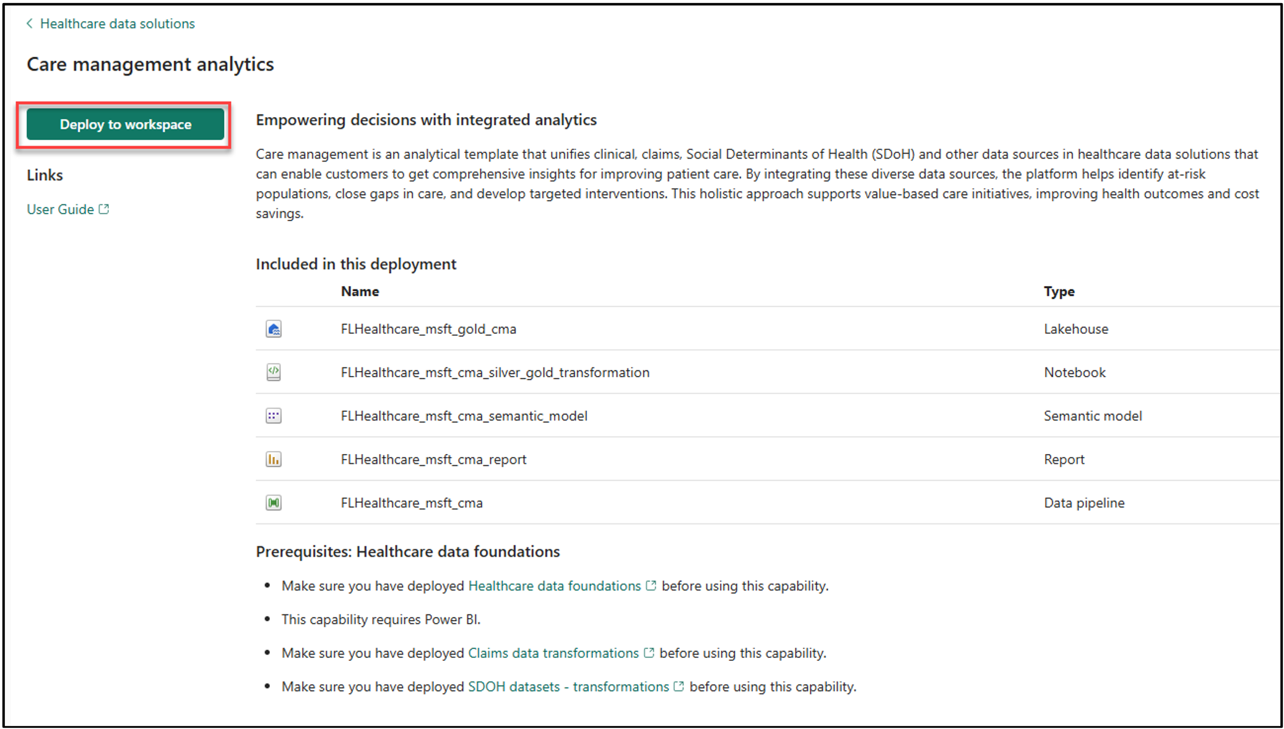
Task: Click the Links heading in sidebar
Action: (x=45, y=175)
